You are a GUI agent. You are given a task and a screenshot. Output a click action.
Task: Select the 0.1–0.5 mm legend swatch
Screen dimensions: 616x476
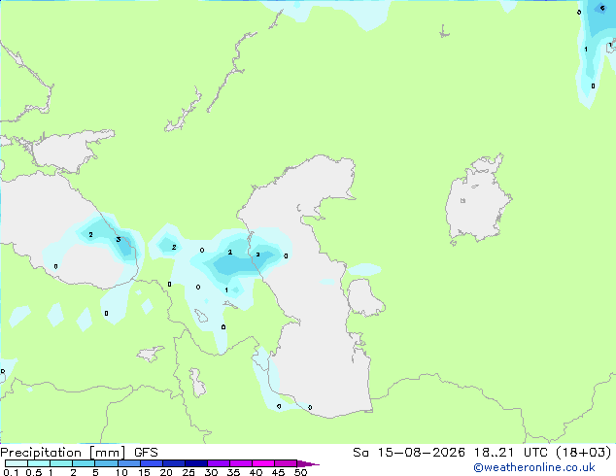(x=17, y=463)
